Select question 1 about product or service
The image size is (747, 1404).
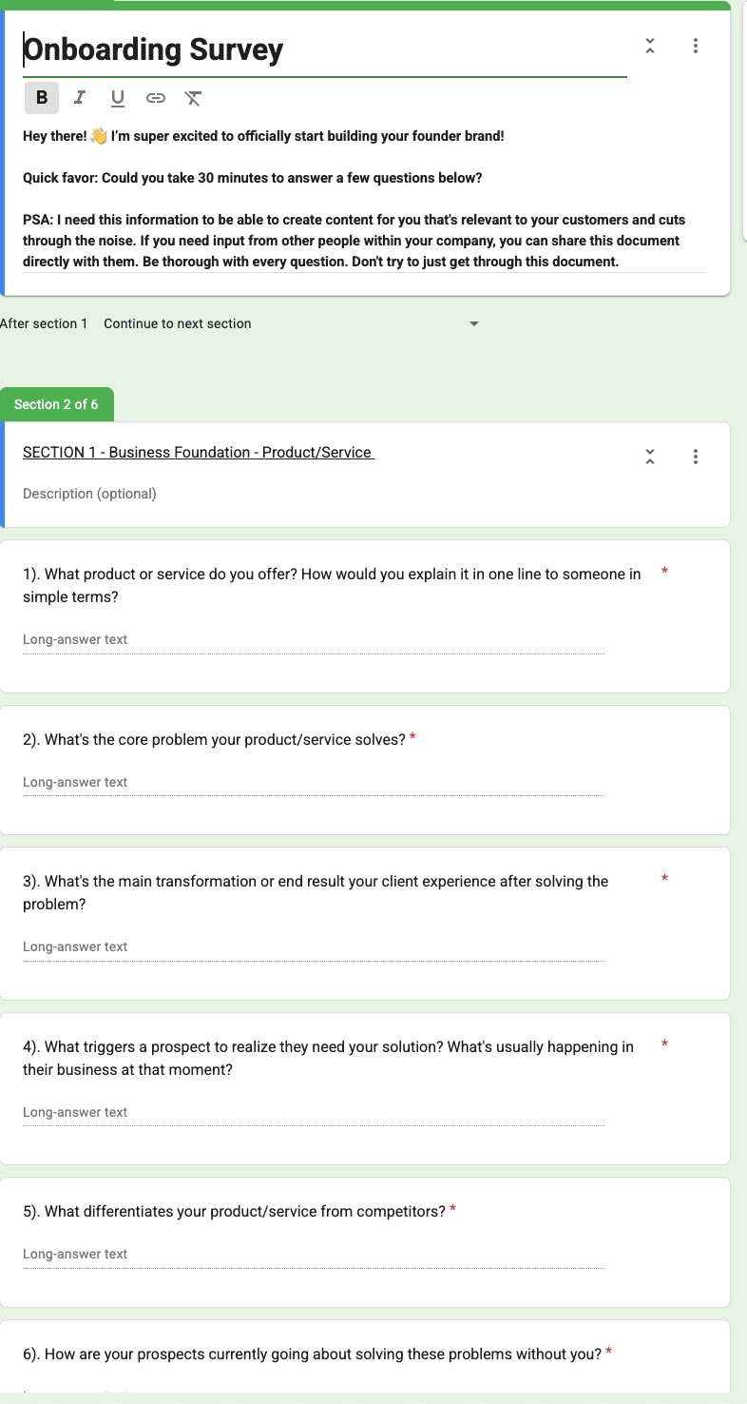pos(332,585)
